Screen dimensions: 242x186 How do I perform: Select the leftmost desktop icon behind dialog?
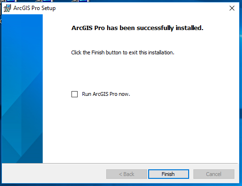click(x=10, y=1)
